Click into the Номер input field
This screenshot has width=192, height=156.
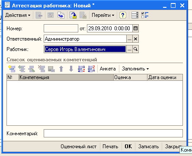point(61,29)
